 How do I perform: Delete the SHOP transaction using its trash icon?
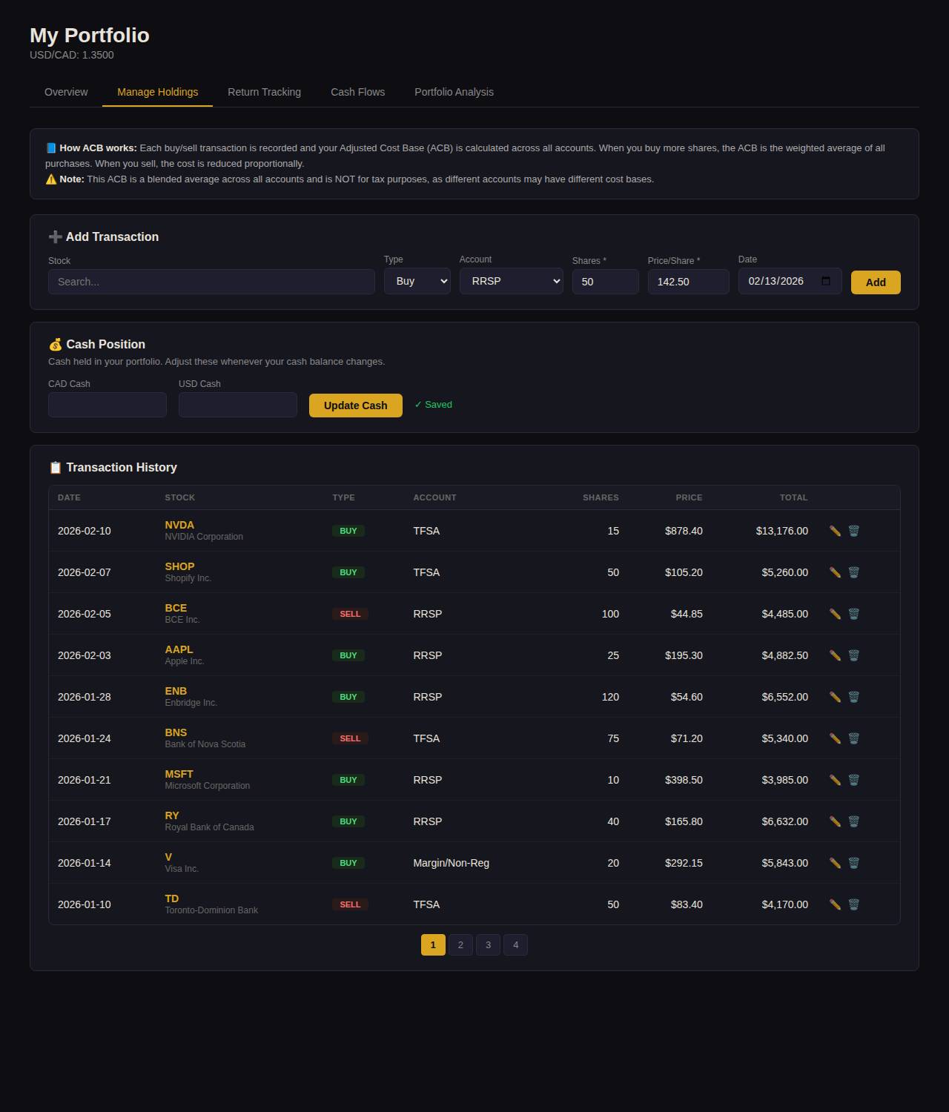tap(853, 572)
